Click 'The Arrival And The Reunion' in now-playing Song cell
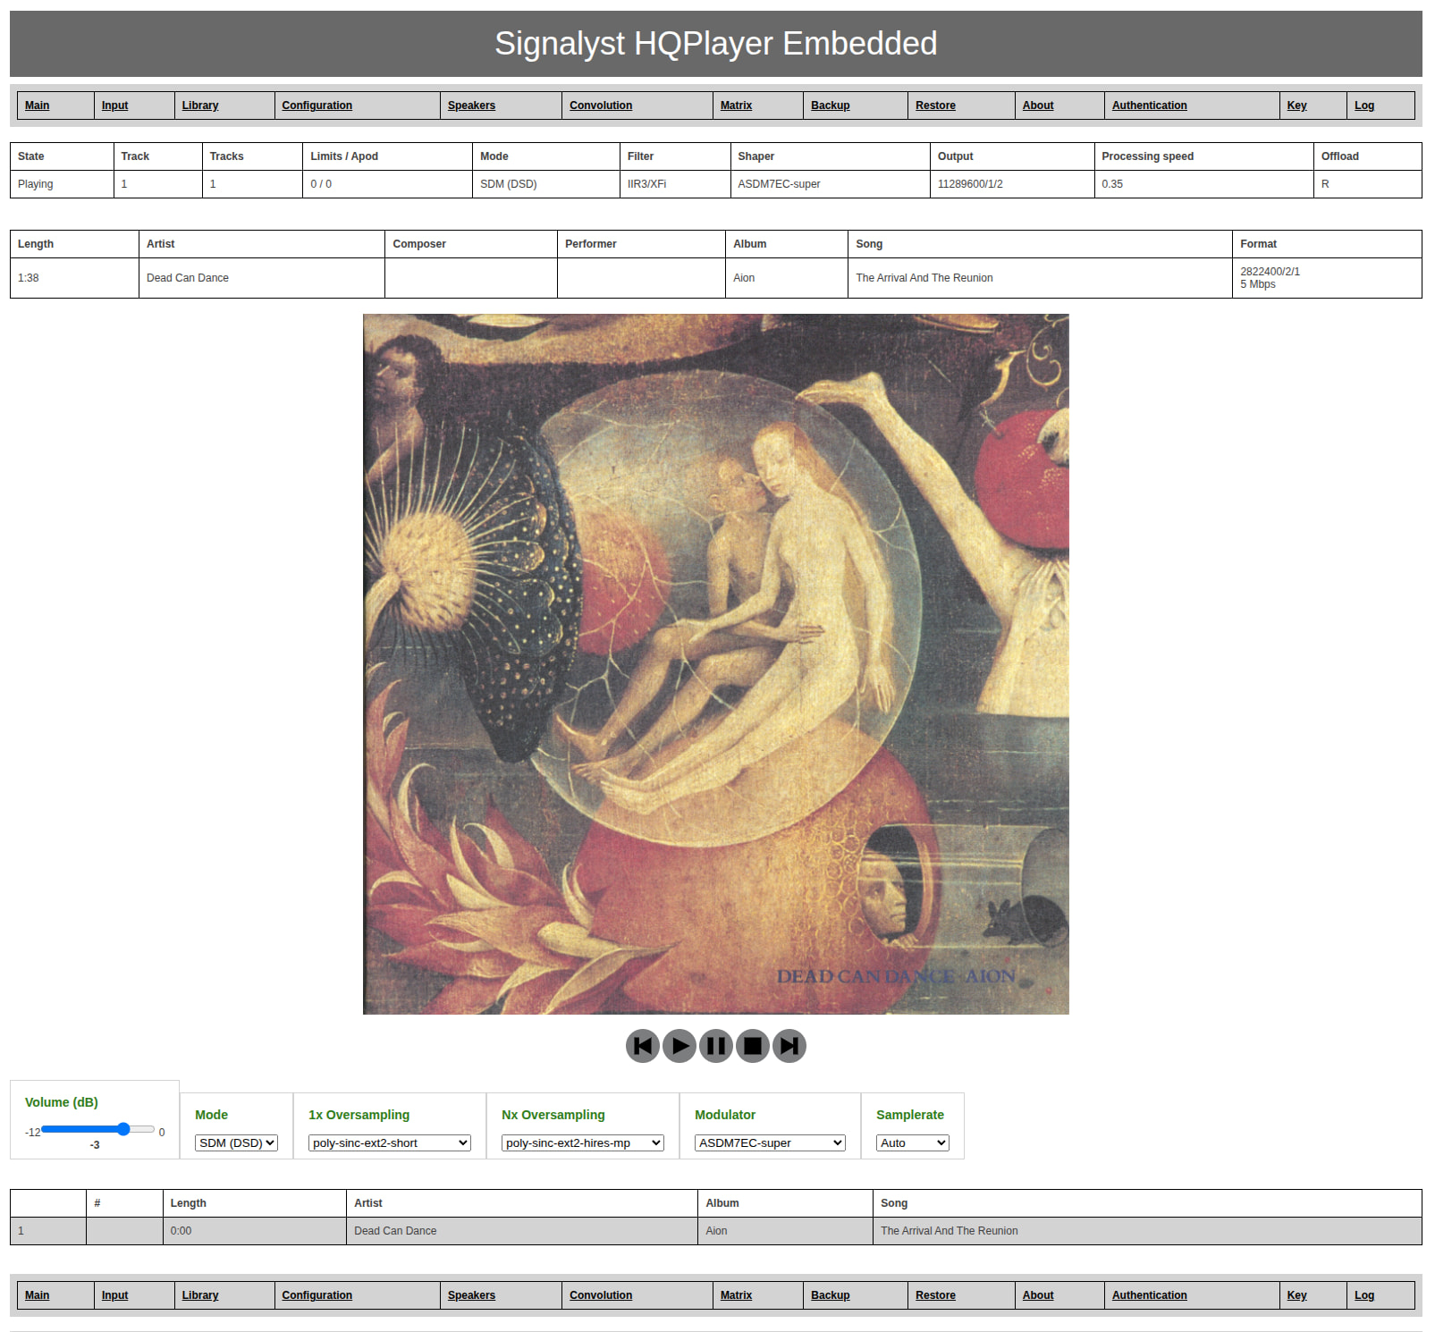Image resolution: width=1435 pixels, height=1332 pixels. coord(924,278)
